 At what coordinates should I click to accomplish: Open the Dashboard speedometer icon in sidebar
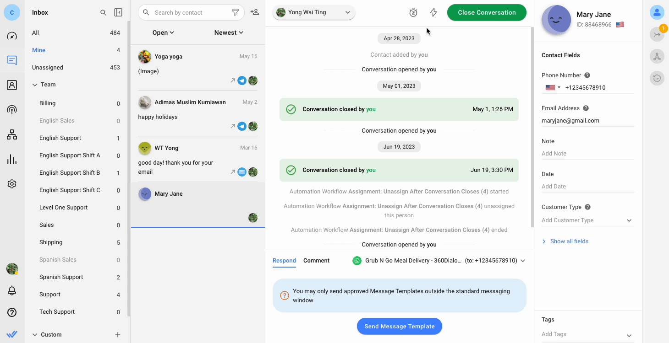[12, 36]
